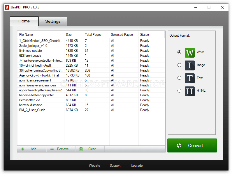
Task: Close the UniPDF PRO window
Action: (222, 7)
